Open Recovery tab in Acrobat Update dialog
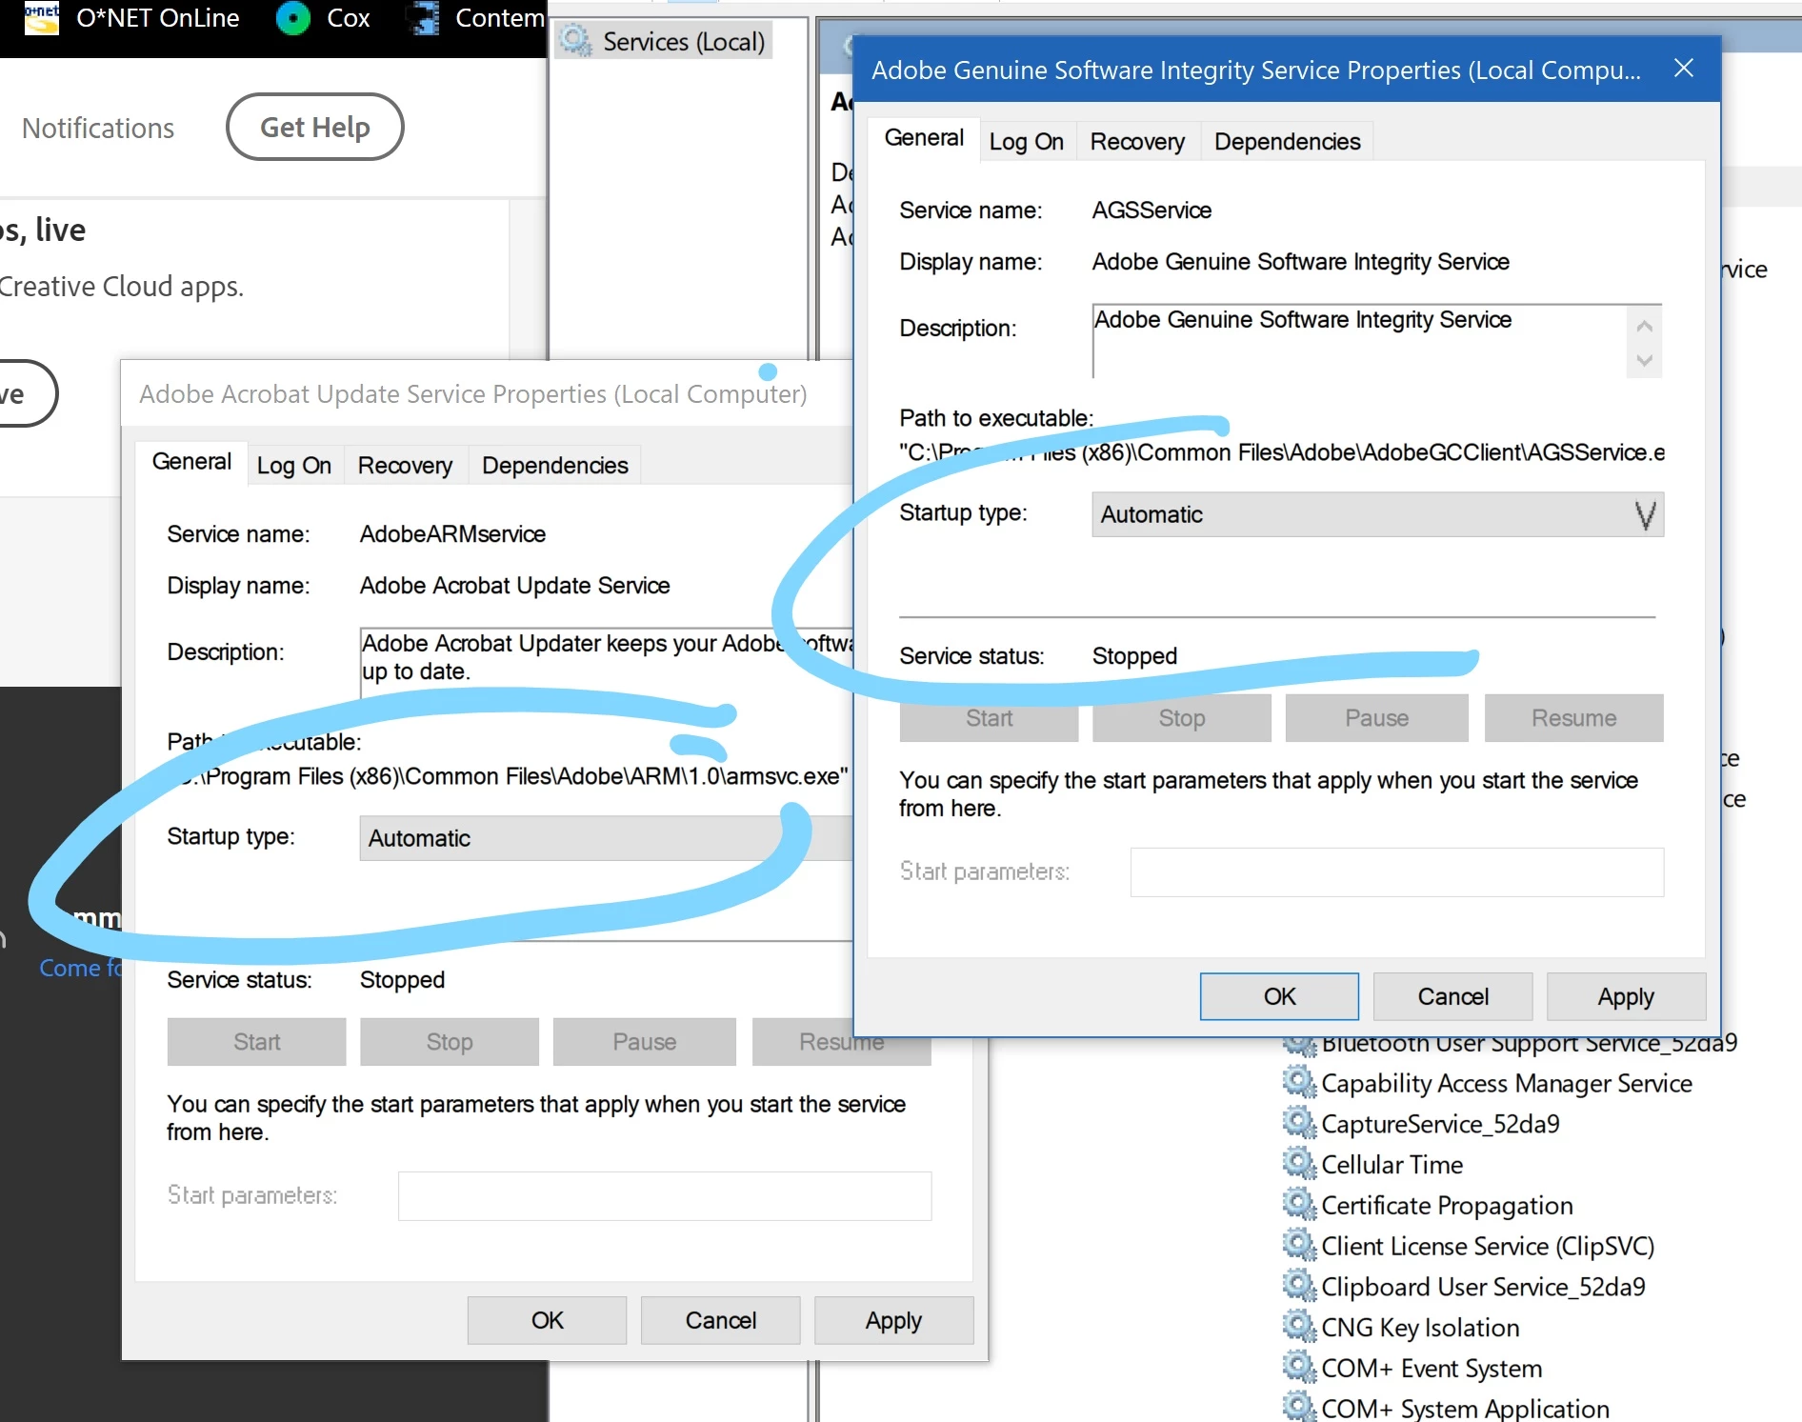The width and height of the screenshot is (1802, 1422). [405, 466]
